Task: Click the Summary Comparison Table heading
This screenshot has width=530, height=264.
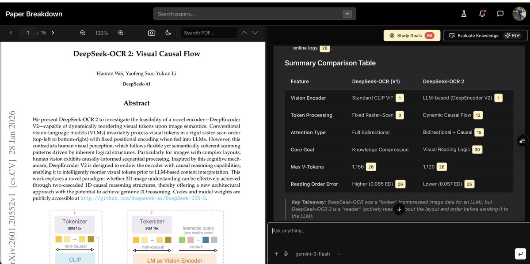Action: 330,63
